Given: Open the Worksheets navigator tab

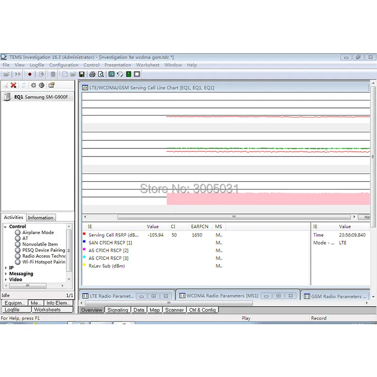Looking at the screenshot, I should [52, 310].
